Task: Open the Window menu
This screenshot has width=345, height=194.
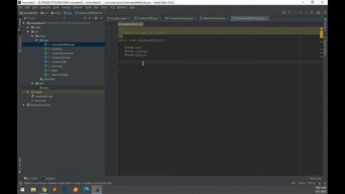Action: (x=122, y=8)
